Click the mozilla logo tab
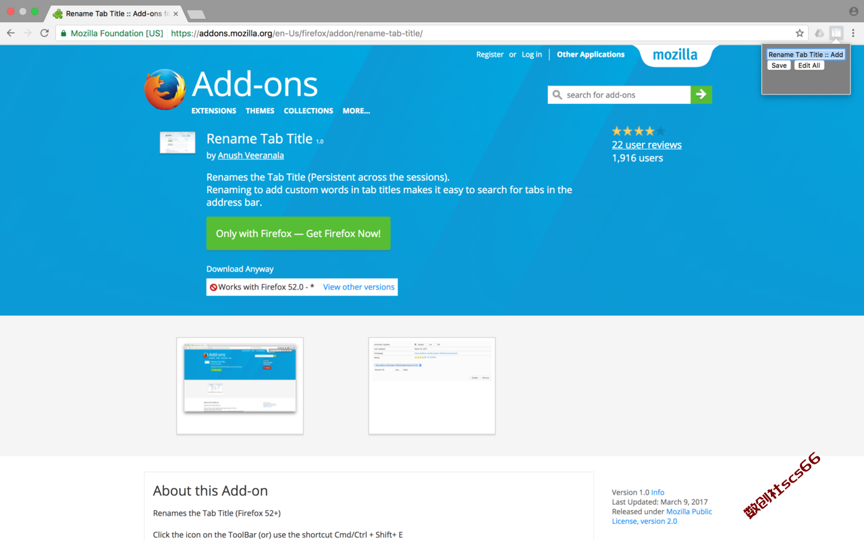 pyautogui.click(x=675, y=55)
